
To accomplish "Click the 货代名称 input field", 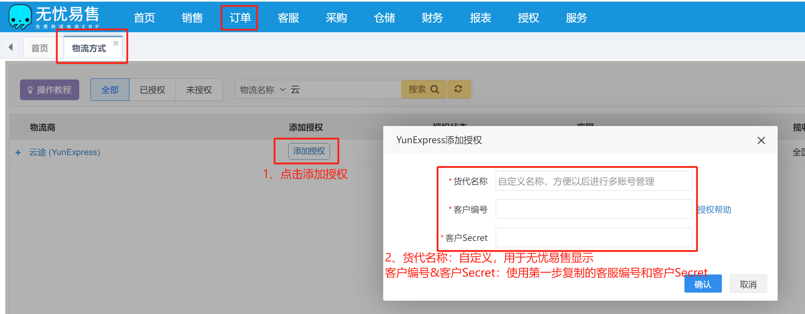I will coord(594,181).
